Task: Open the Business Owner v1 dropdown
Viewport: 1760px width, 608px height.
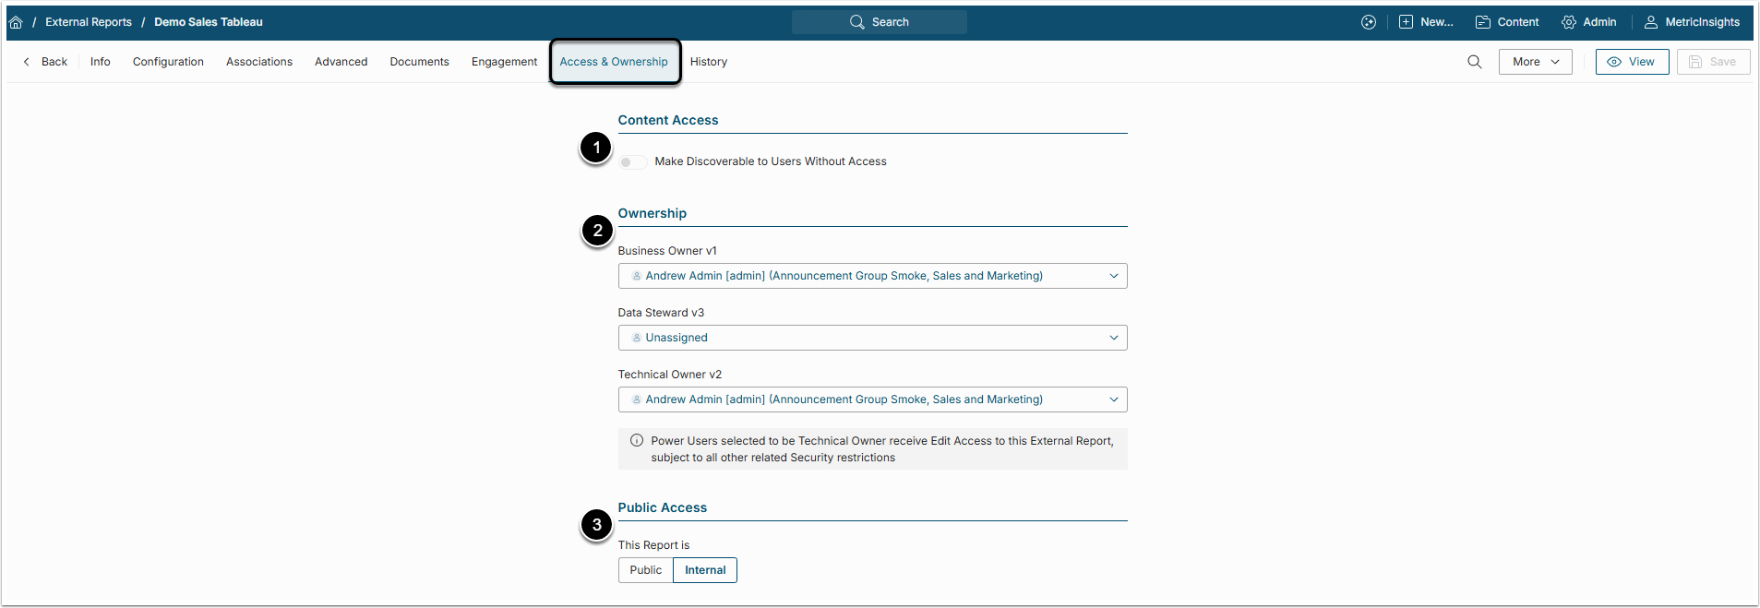Action: (872, 276)
